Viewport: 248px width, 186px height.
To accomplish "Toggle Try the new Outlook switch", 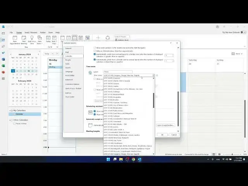I will 243,32.
